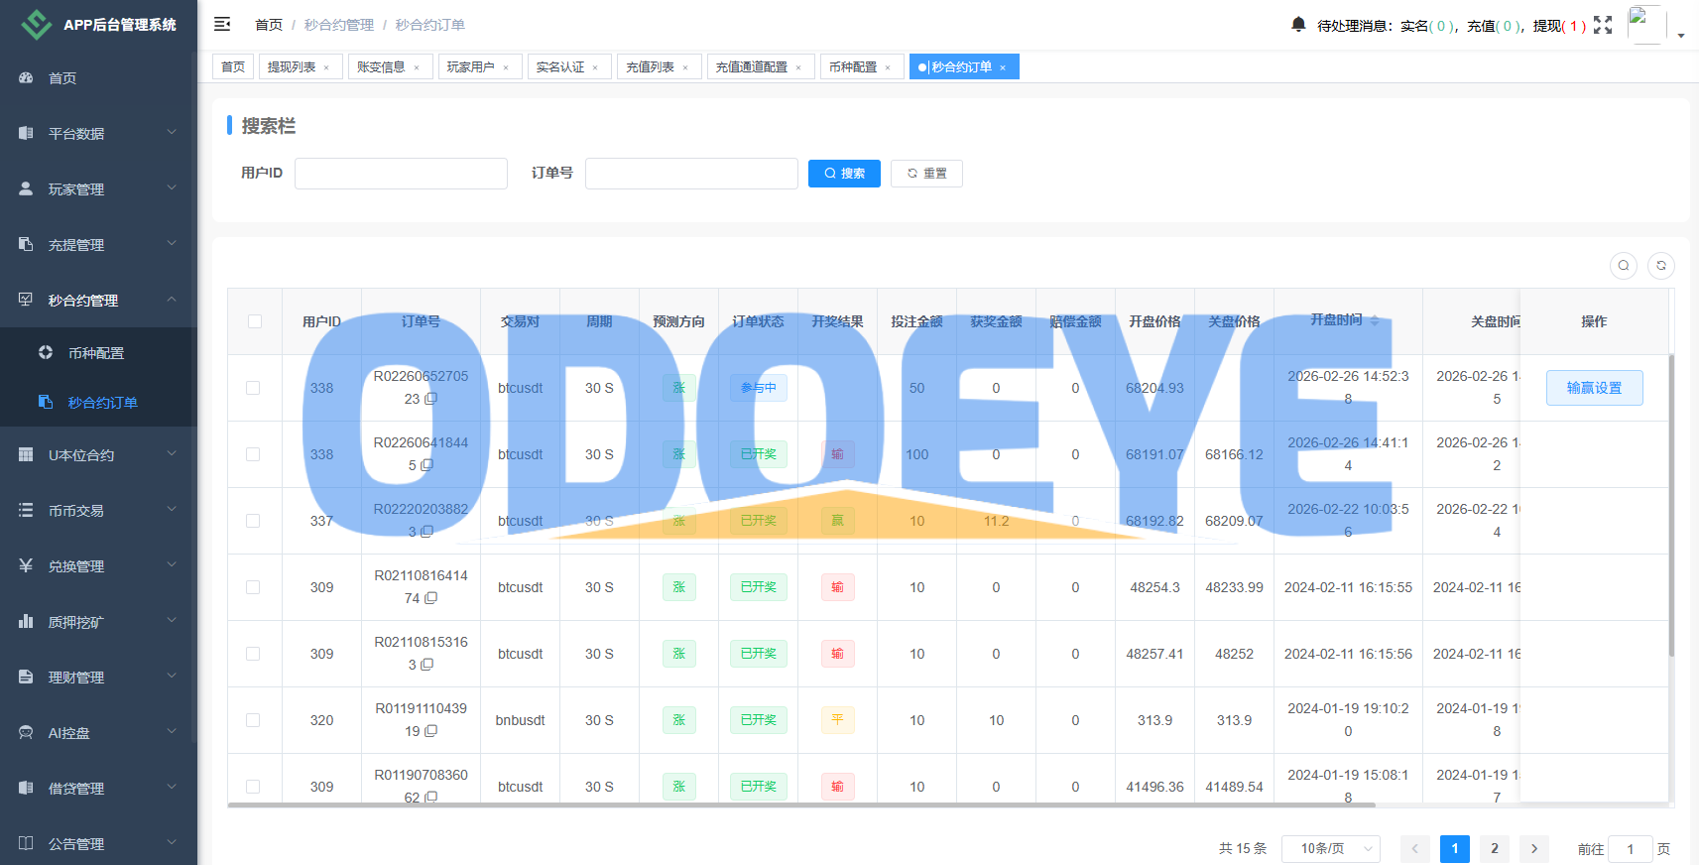Image resolution: width=1699 pixels, height=865 pixels.
Task: Click the 订单号 input field
Action: (691, 173)
